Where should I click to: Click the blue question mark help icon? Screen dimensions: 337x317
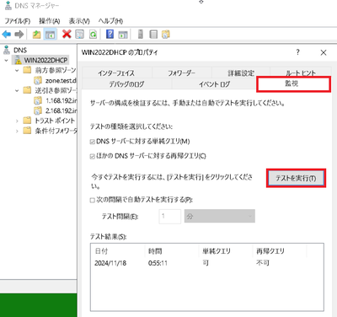(110, 35)
